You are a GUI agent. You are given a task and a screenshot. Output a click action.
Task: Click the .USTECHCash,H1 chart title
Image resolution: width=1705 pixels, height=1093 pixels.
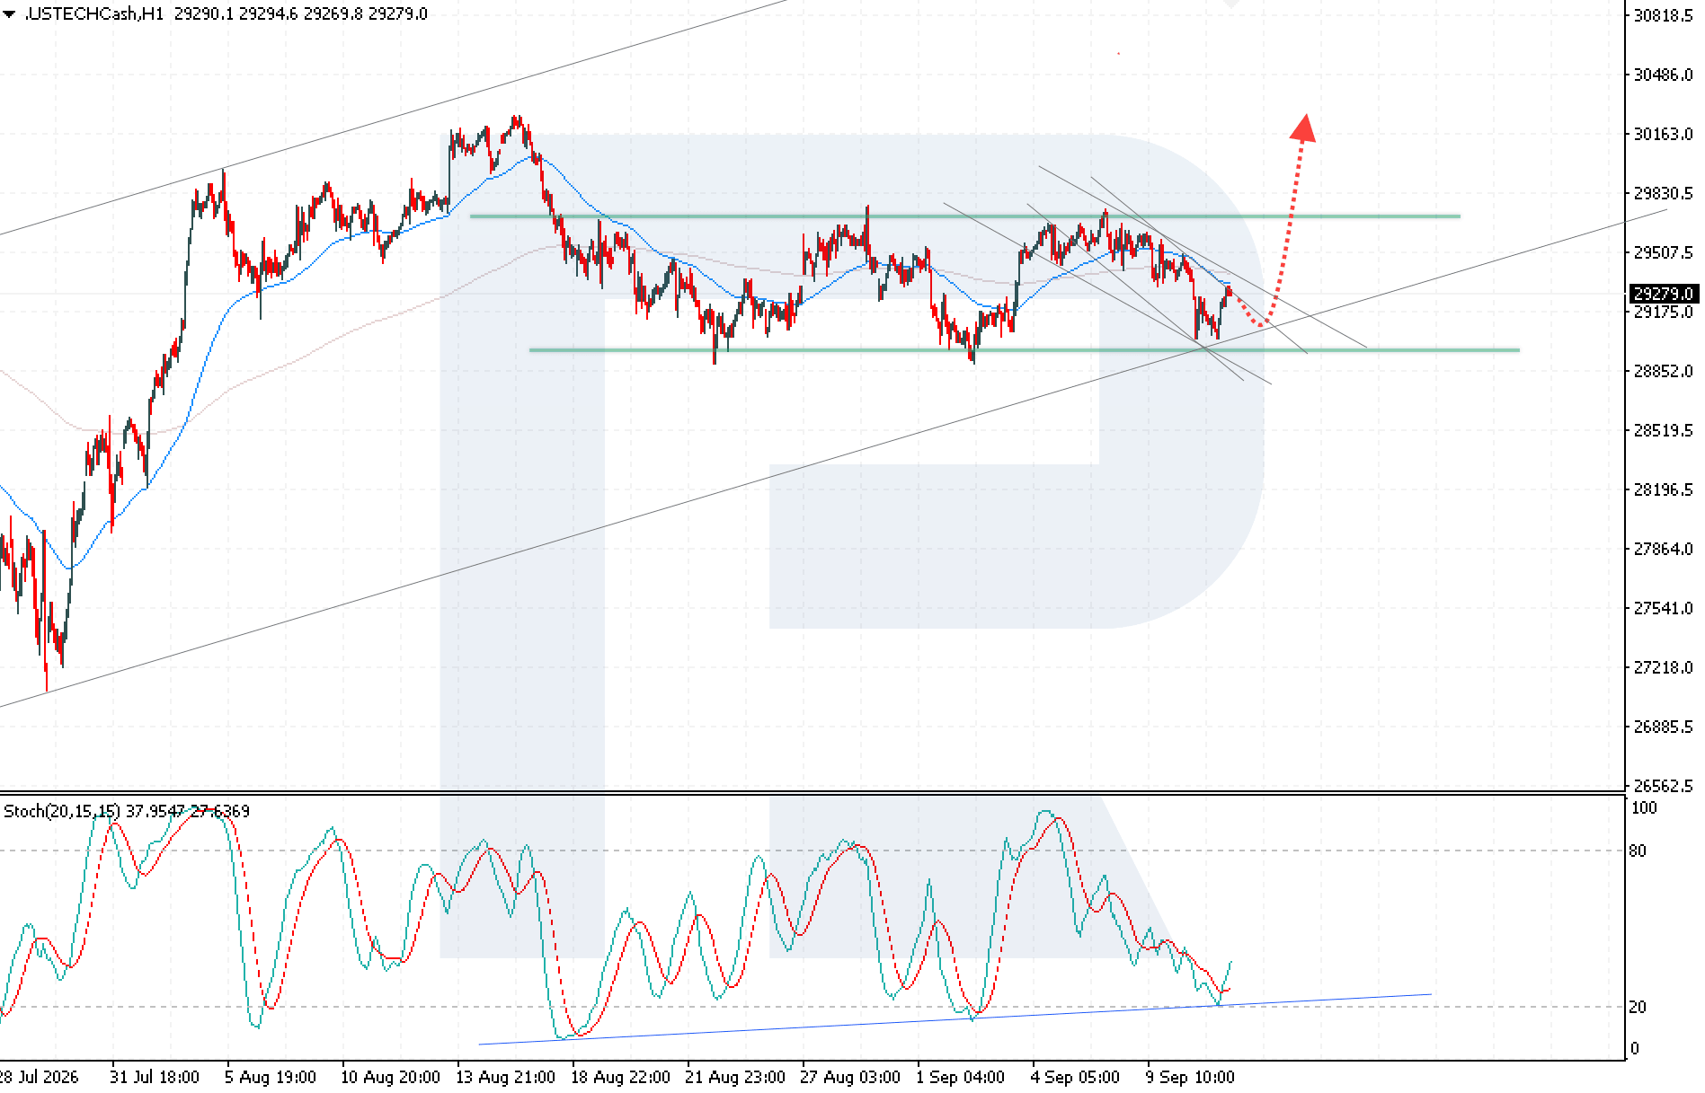pyautogui.click(x=93, y=13)
